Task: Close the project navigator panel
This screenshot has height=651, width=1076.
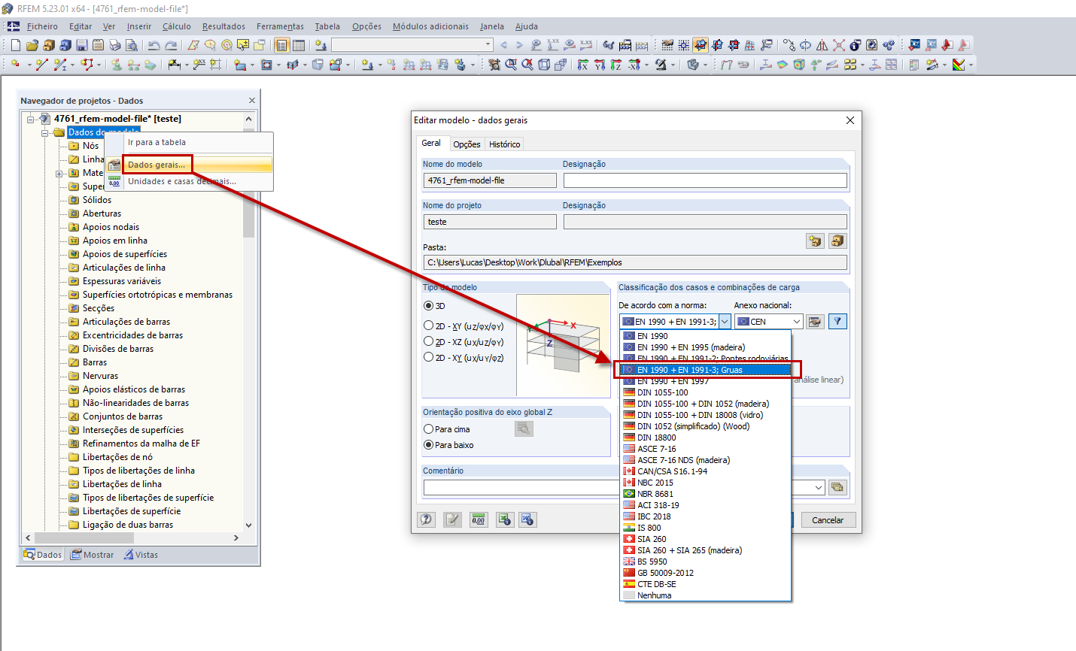Action: pyautogui.click(x=252, y=101)
